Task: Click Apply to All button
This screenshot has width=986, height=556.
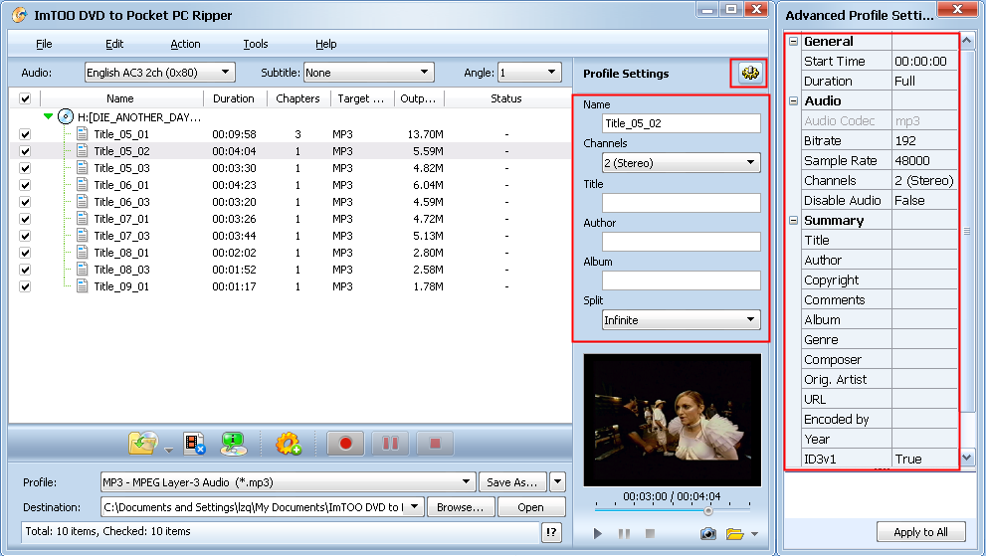Action: coord(920,532)
